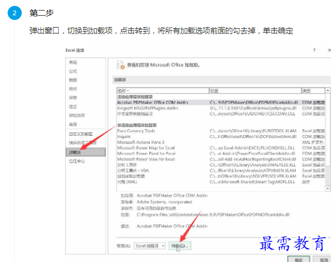Screen dimensions: 331x262
Task: Open the 常规 category in Excel Options
Action: click(x=73, y=62)
